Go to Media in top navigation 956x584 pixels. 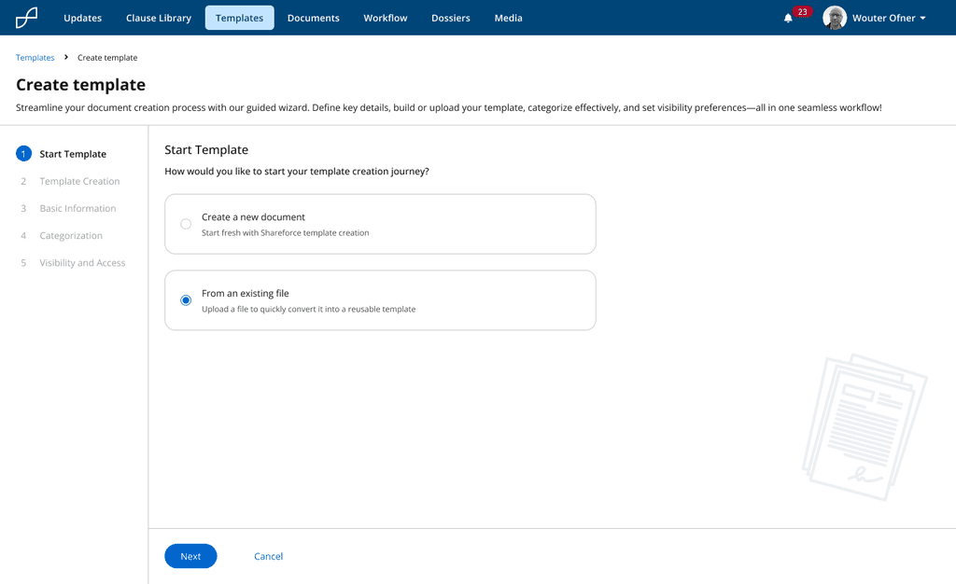[509, 18]
